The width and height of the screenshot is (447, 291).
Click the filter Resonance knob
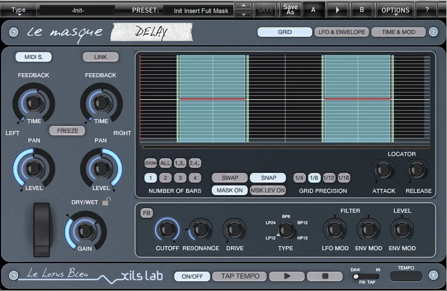[200, 229]
